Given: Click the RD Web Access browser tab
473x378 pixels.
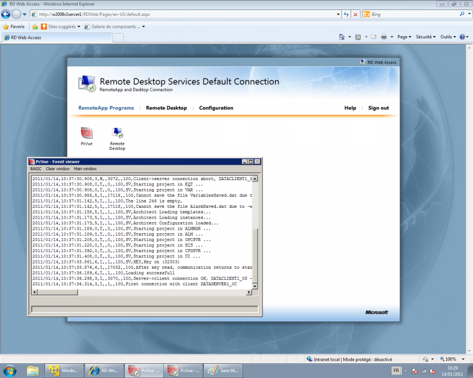Looking at the screenshot, I should click(x=57, y=37).
